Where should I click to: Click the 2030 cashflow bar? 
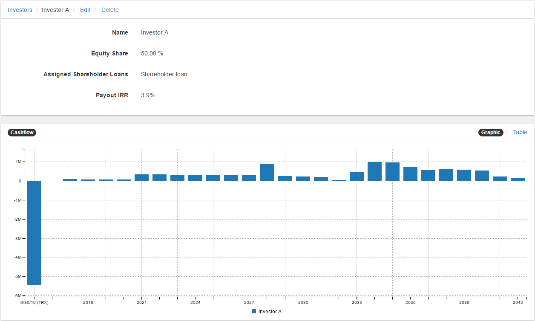point(303,179)
